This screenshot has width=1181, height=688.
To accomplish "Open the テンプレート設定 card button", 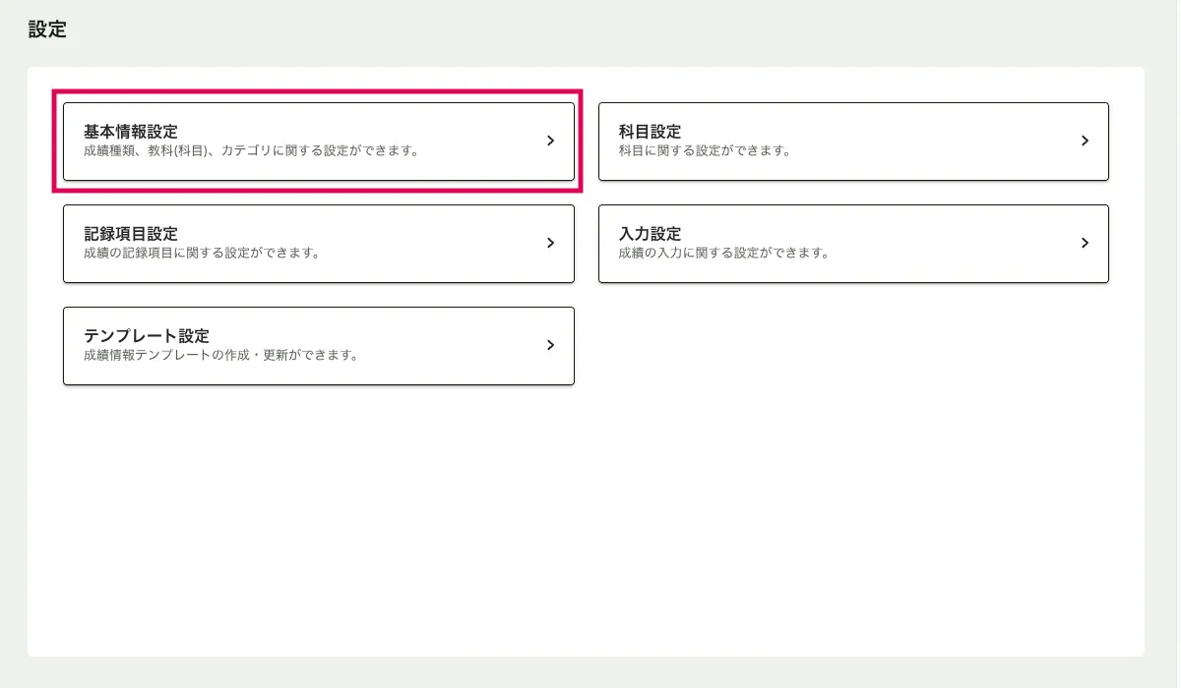I will click(x=318, y=346).
